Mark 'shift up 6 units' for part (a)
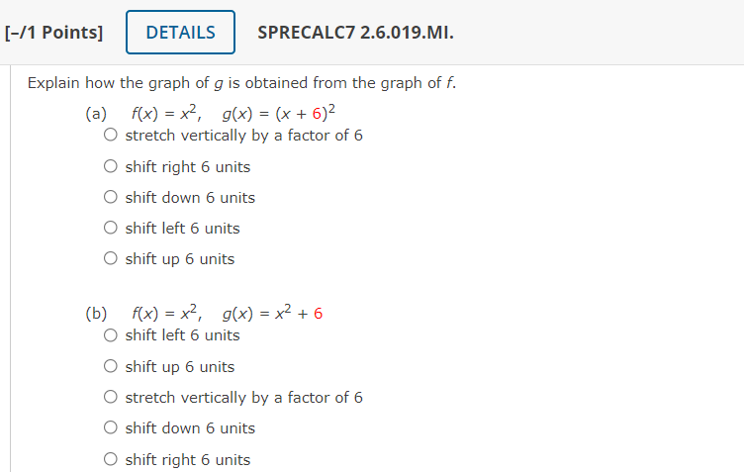744x472 pixels. pyautogui.click(x=112, y=259)
